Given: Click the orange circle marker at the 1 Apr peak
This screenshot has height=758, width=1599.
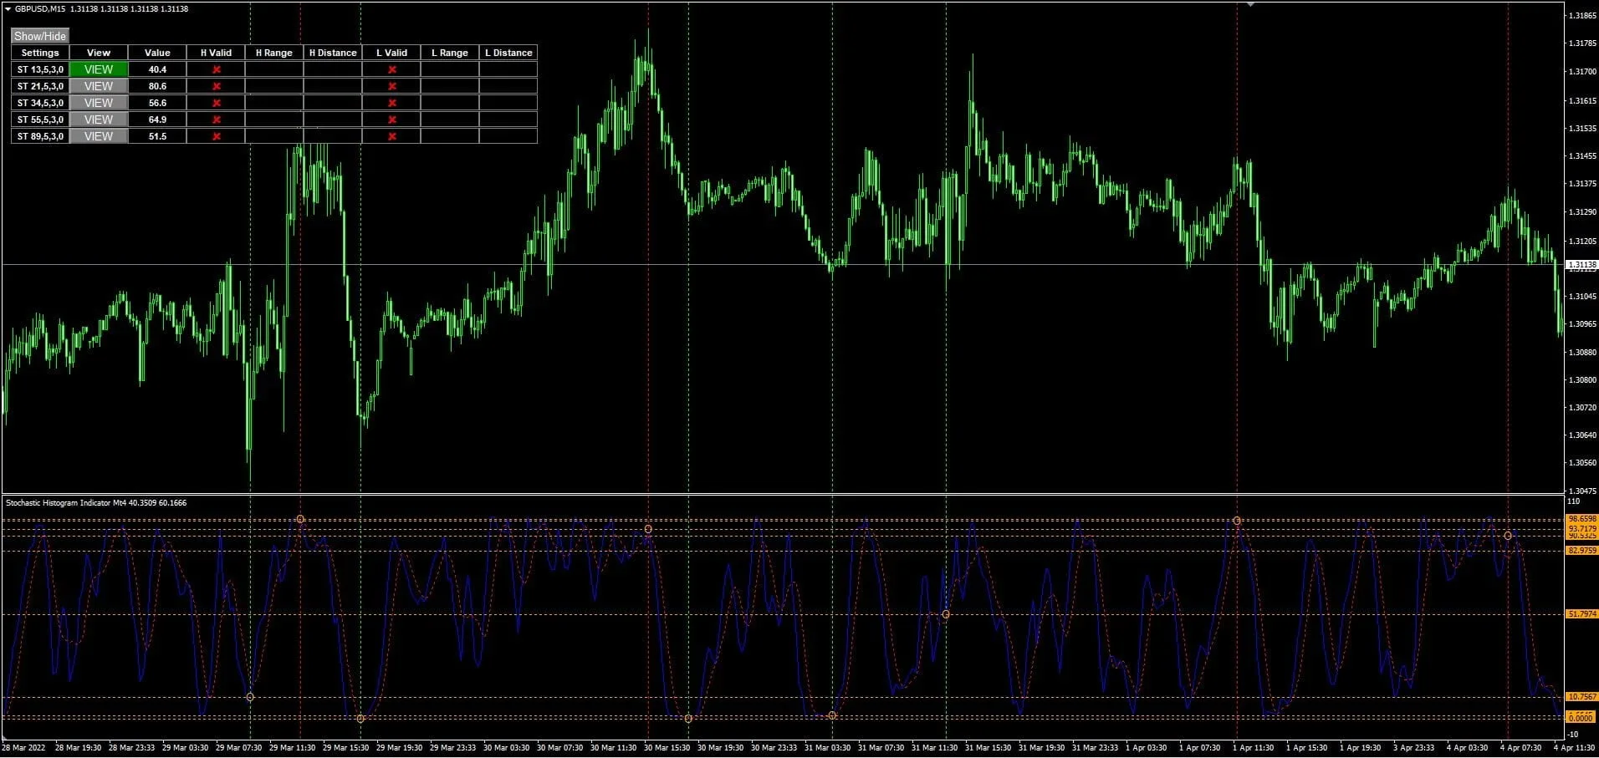Looking at the screenshot, I should [1236, 520].
